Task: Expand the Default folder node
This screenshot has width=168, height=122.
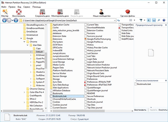Action: 31,52
